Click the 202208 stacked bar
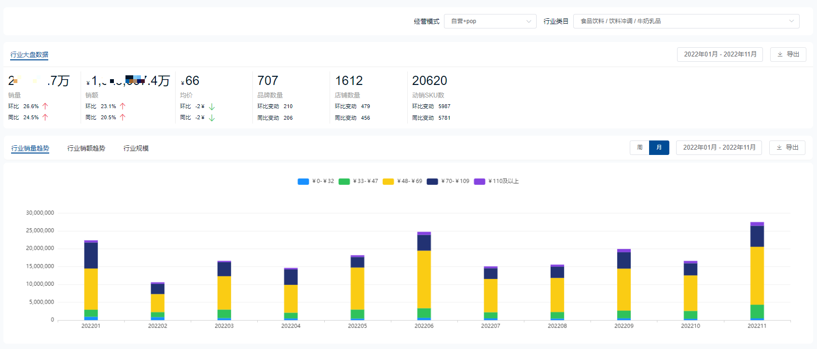 coord(557,293)
